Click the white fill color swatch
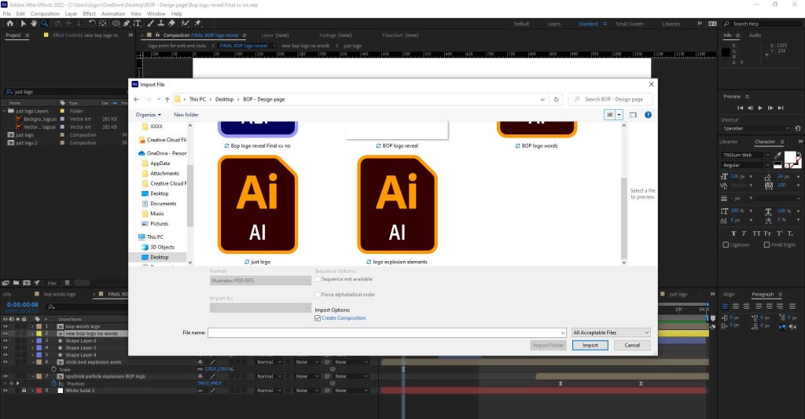Viewport: 805px width, 419px height. coord(790,156)
